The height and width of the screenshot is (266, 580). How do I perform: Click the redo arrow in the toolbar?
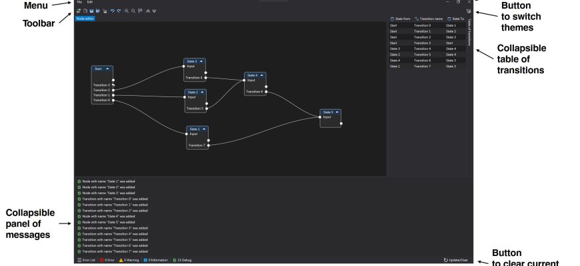point(119,11)
